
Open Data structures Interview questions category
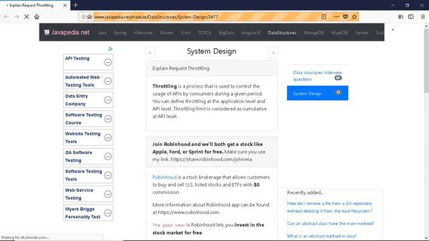(317, 76)
